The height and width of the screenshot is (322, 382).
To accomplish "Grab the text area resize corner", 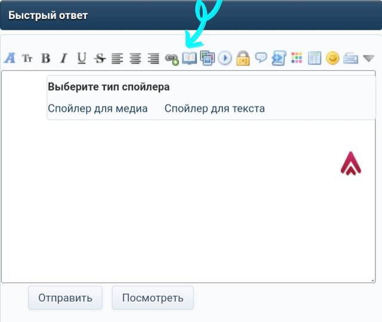I will 372,280.
